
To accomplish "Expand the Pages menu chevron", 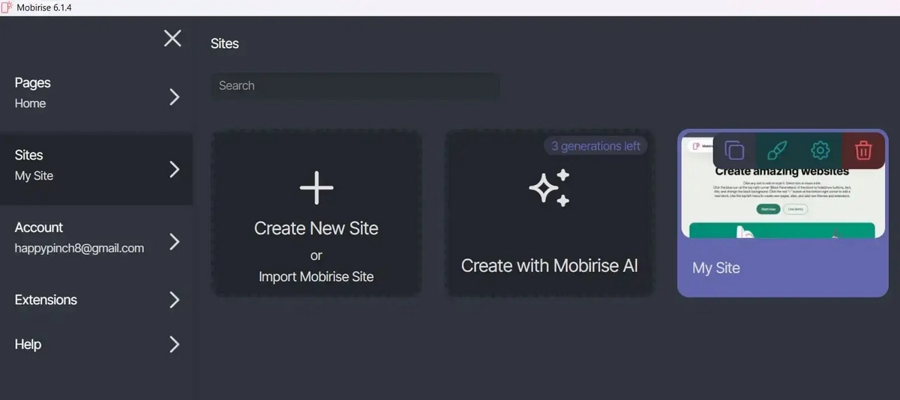I will (175, 97).
